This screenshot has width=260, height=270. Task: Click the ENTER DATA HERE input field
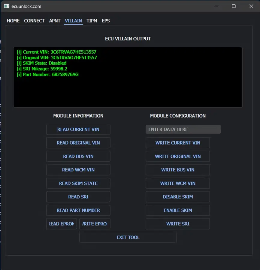click(x=183, y=129)
